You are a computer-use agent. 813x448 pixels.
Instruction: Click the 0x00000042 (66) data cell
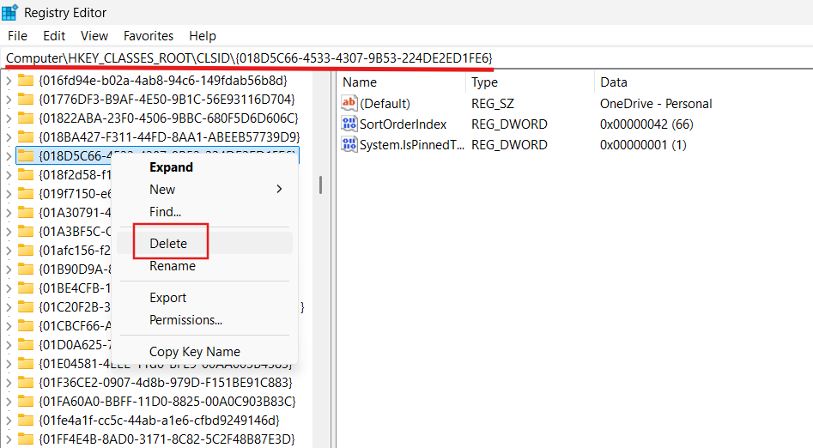tap(646, 124)
